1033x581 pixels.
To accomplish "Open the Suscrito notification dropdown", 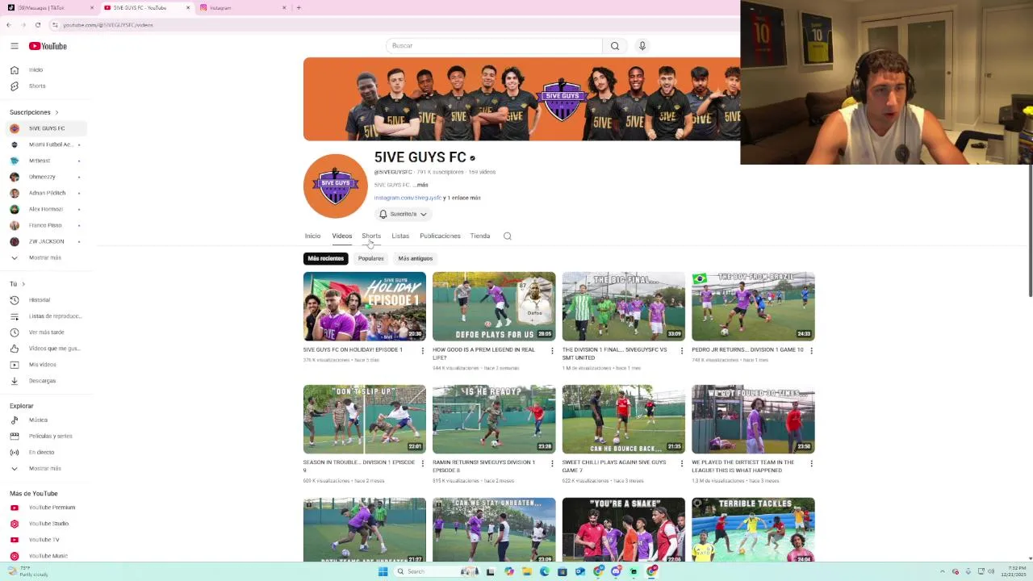I will pos(404,214).
